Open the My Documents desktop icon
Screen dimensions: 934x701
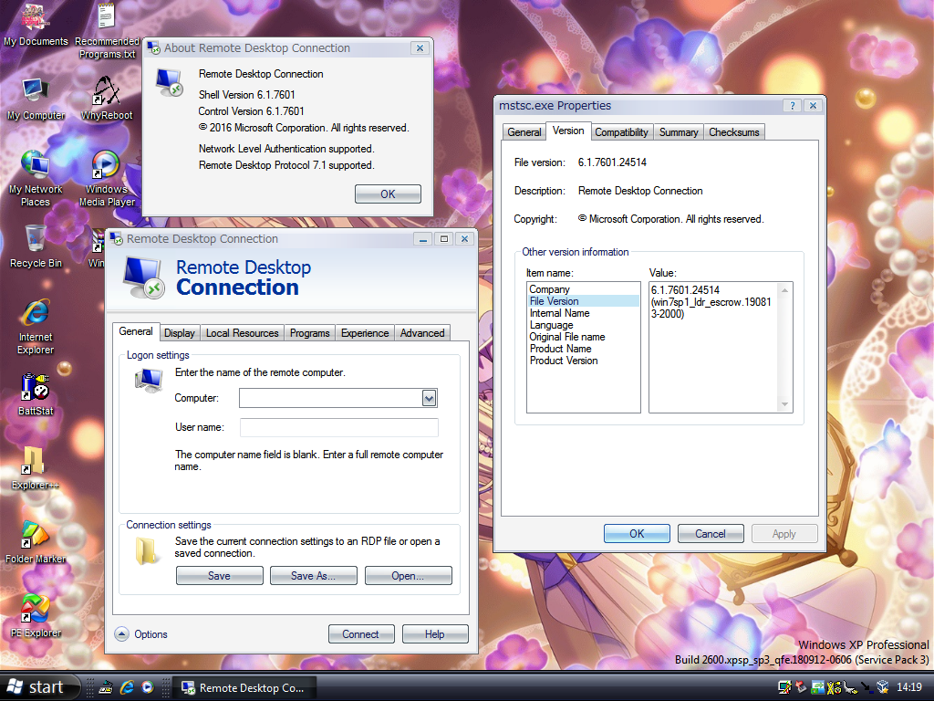tap(36, 25)
